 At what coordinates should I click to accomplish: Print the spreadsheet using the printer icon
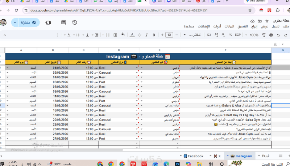pos(271,35)
